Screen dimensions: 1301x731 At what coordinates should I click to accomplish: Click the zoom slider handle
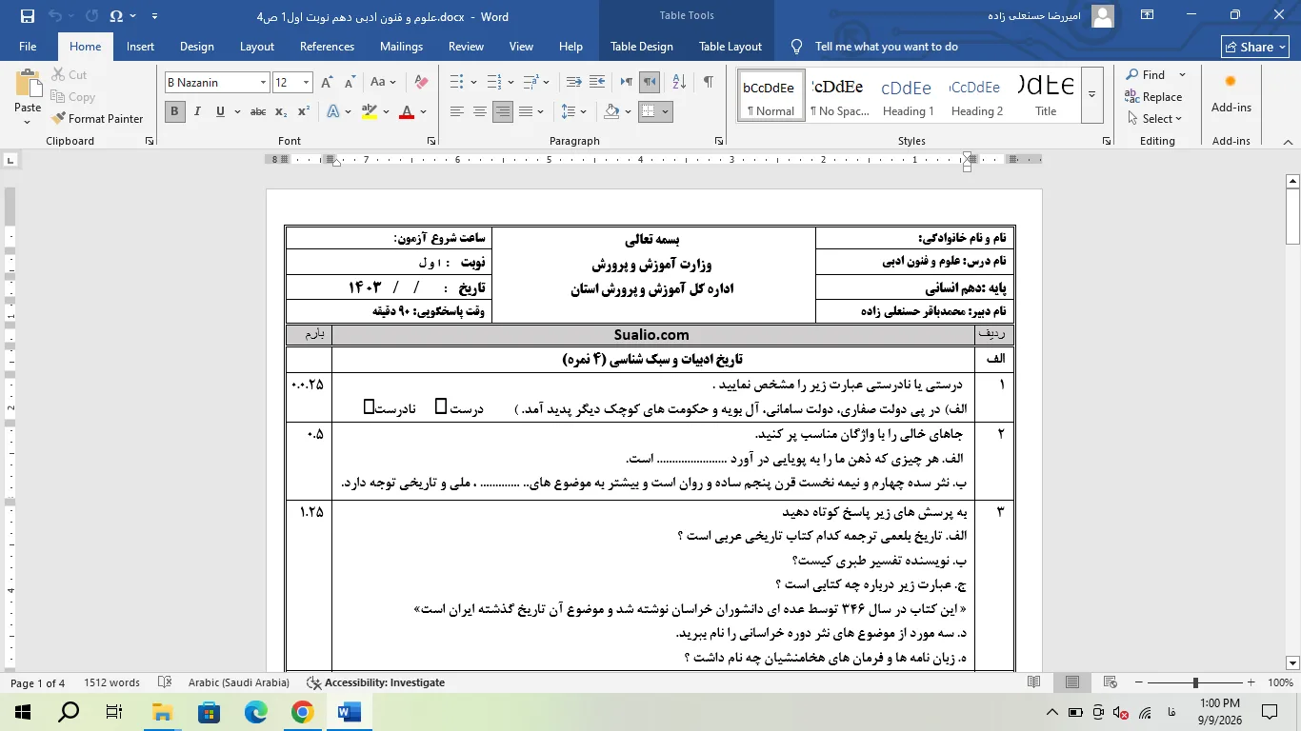[1195, 682]
